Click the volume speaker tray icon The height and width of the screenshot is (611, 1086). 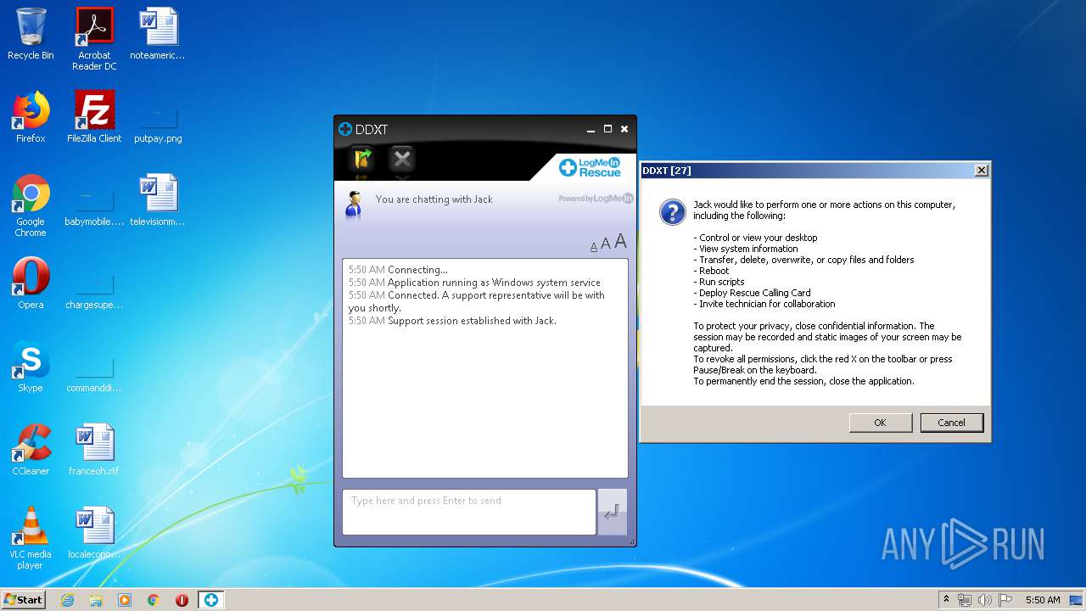pyautogui.click(x=984, y=600)
